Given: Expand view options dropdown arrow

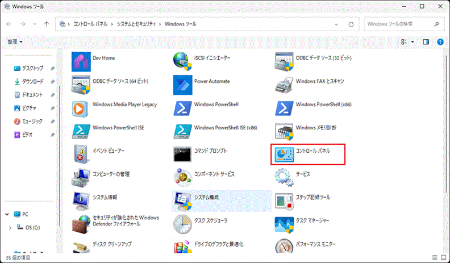Looking at the screenshot, I should [413, 42].
